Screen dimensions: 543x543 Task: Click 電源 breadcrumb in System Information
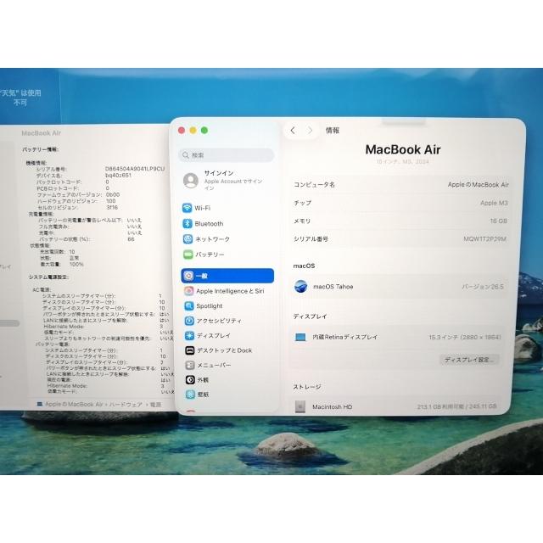coord(156,404)
